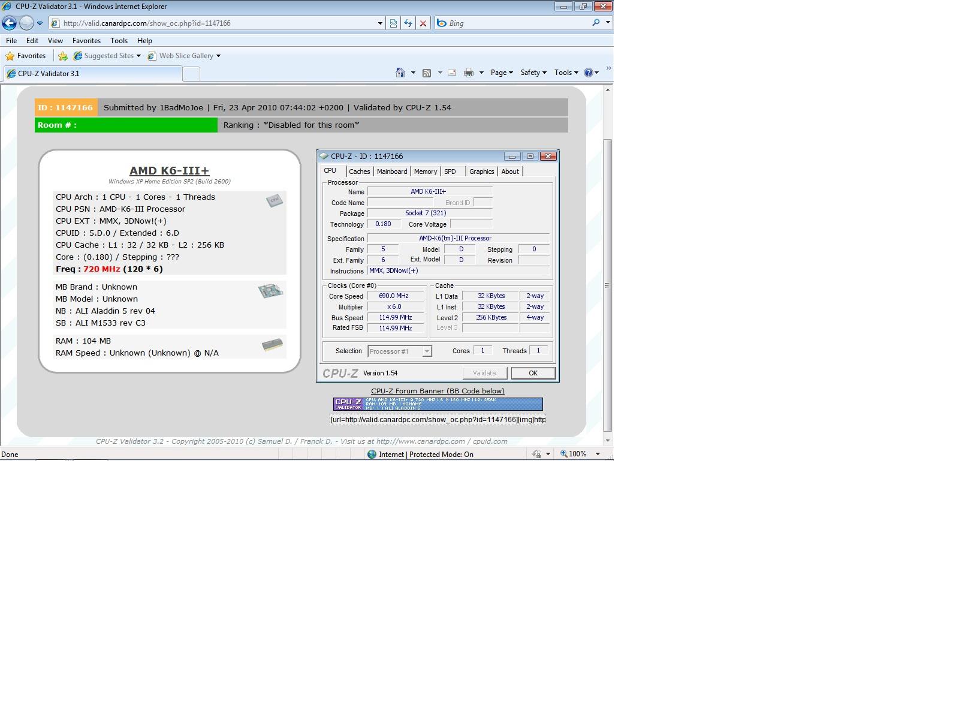Open the View menu
This screenshot has height=716, width=959.
[x=55, y=41]
